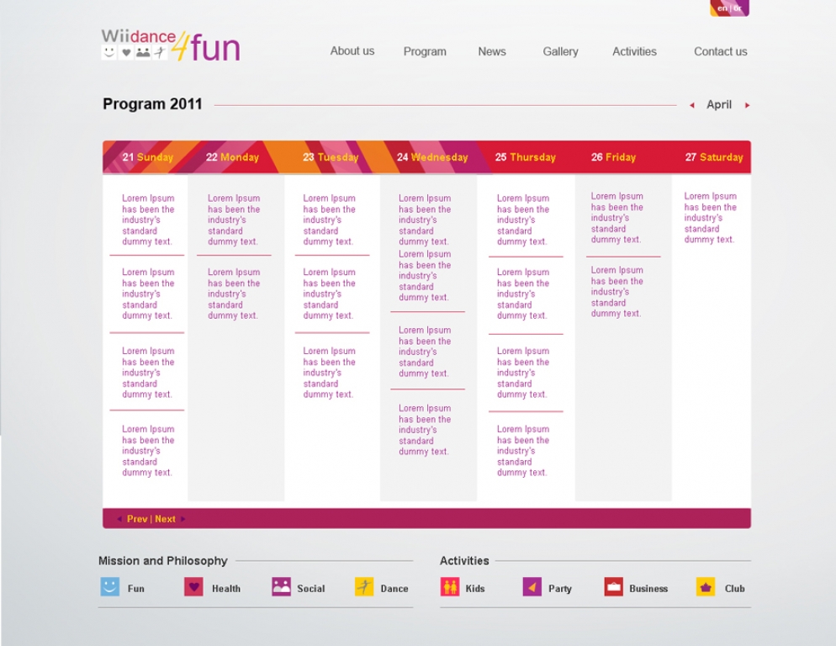Viewport: 836px width, 646px height.
Task: Select the 23 Tuesday column header
Action: point(331,157)
